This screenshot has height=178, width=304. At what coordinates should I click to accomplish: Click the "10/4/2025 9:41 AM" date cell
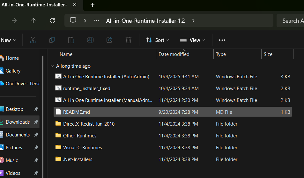[x=179, y=77]
